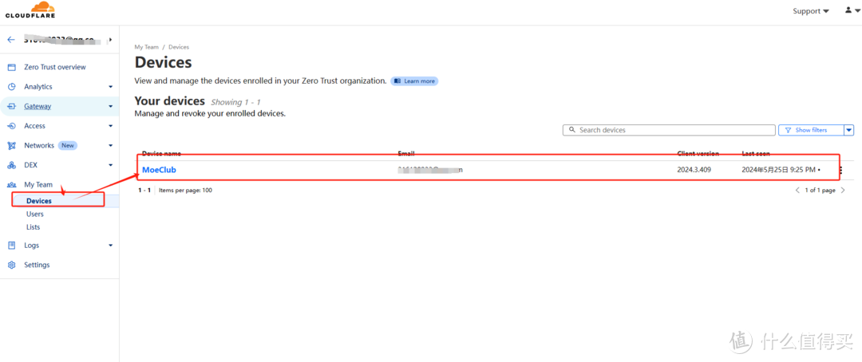Click the back arrow beside account email
Viewport: 862px width, 362px height.
click(x=11, y=40)
